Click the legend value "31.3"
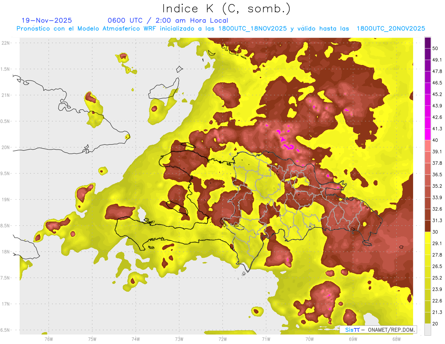445x344 pixels. click(437, 221)
